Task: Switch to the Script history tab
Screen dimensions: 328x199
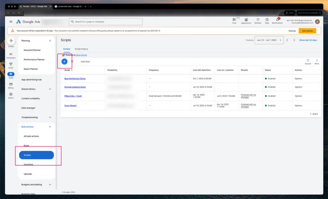Action: (x=81, y=49)
